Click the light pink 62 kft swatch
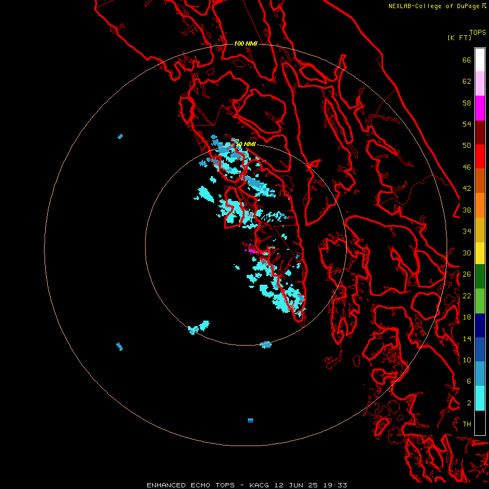The image size is (489, 489). point(480,84)
